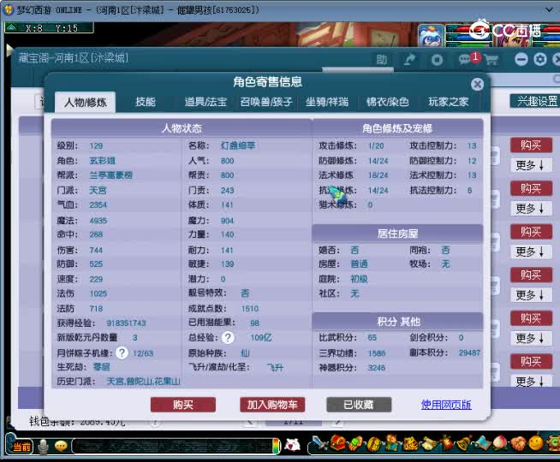Open the shopping cart icon in 藏宝阁 header
560x462 pixels.
[491, 60]
